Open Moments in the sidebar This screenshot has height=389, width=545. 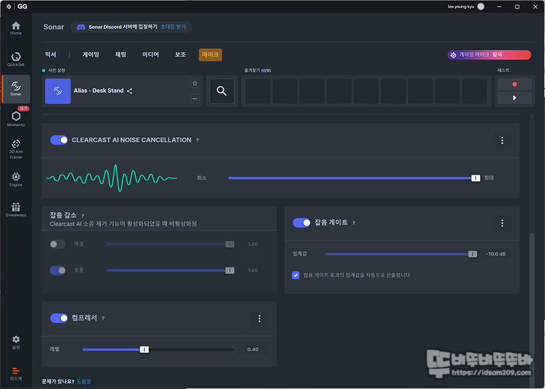click(16, 119)
